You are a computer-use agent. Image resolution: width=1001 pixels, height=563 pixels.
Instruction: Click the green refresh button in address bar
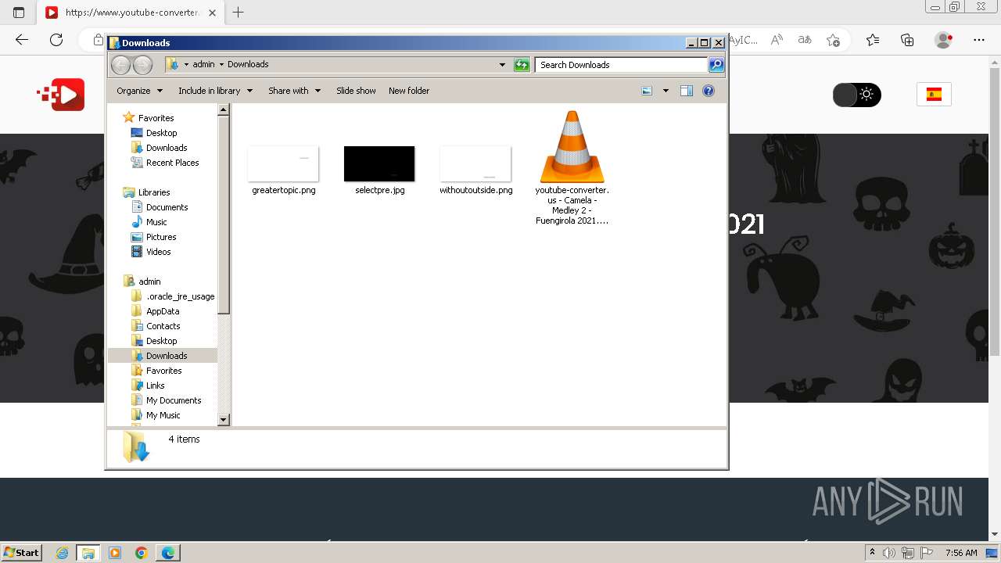522,65
